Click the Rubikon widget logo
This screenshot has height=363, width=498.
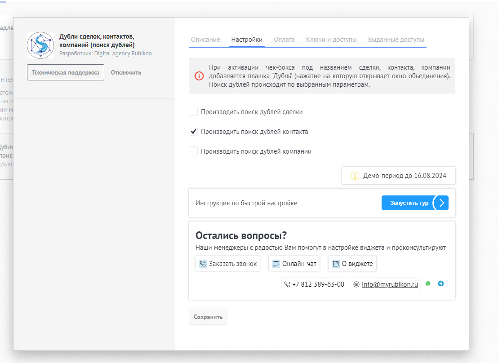(x=40, y=45)
